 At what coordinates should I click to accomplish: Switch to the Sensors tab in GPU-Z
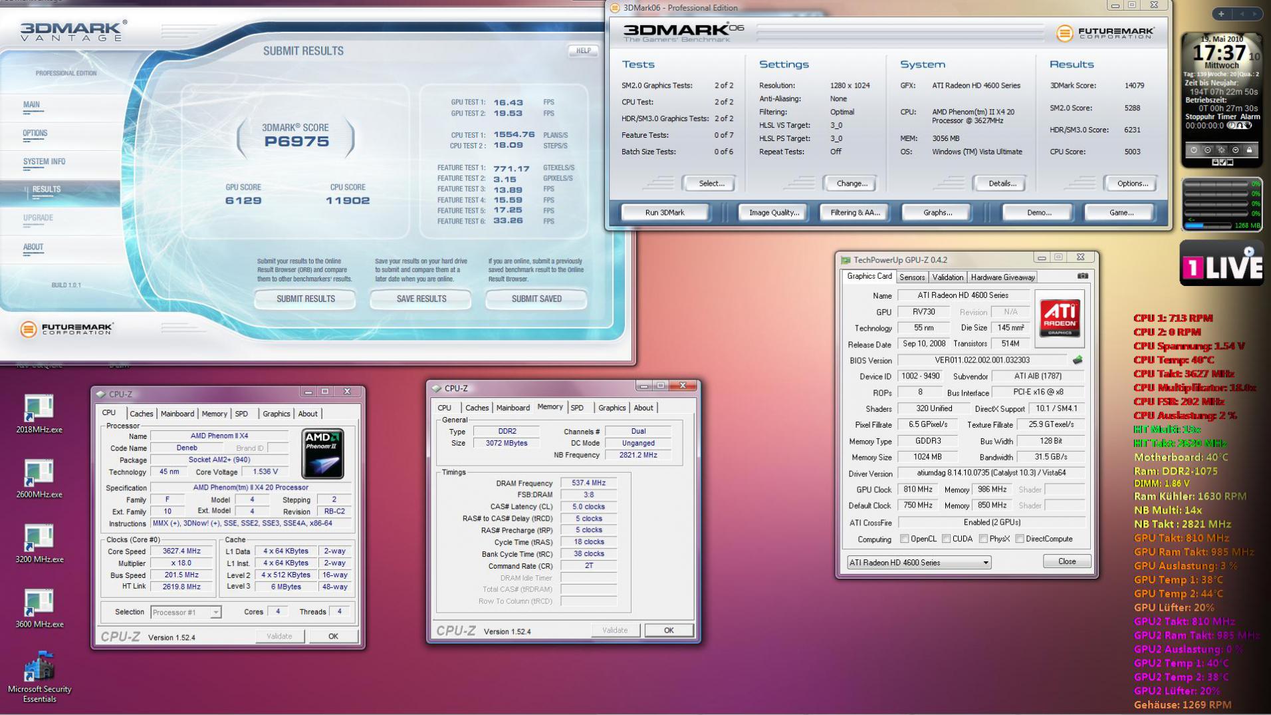[x=912, y=277]
